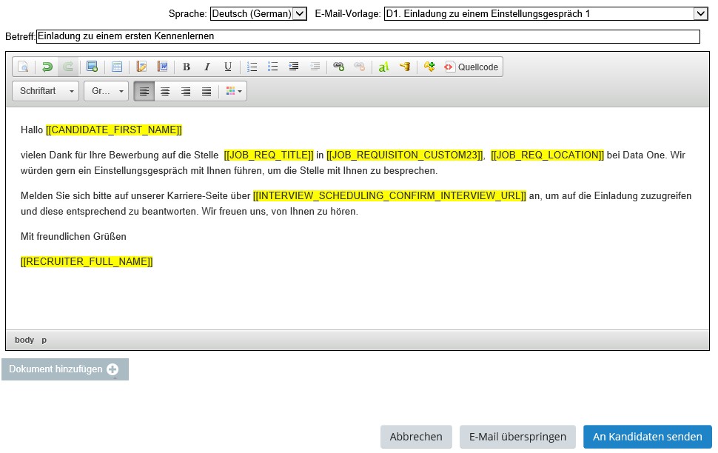Insert a numbered list
This screenshot has height=453, width=718.
click(252, 67)
